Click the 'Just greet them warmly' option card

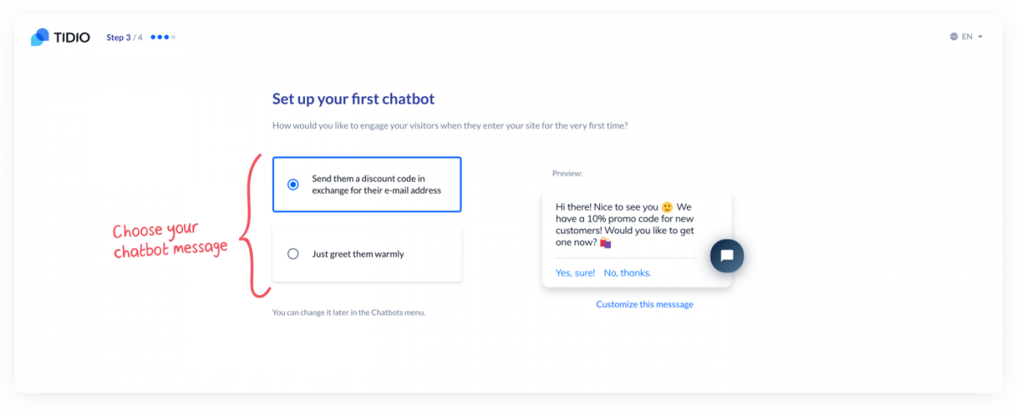coord(367,254)
